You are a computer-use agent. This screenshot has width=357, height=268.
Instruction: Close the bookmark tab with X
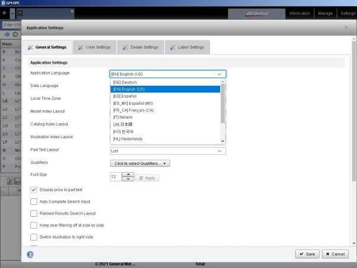72,11
